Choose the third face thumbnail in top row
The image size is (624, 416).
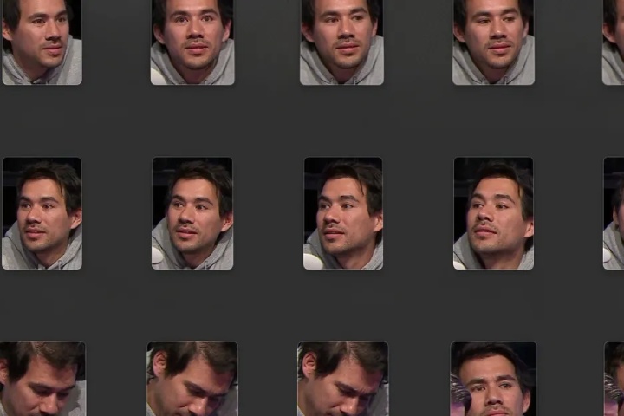[x=341, y=42]
